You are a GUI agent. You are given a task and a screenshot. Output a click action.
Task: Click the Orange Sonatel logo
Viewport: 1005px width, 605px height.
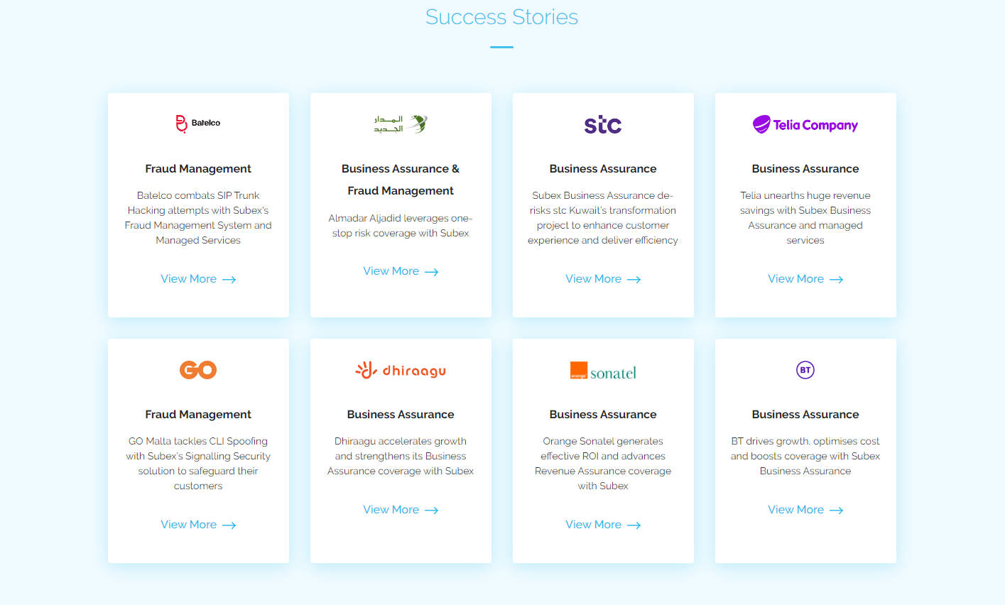(603, 371)
